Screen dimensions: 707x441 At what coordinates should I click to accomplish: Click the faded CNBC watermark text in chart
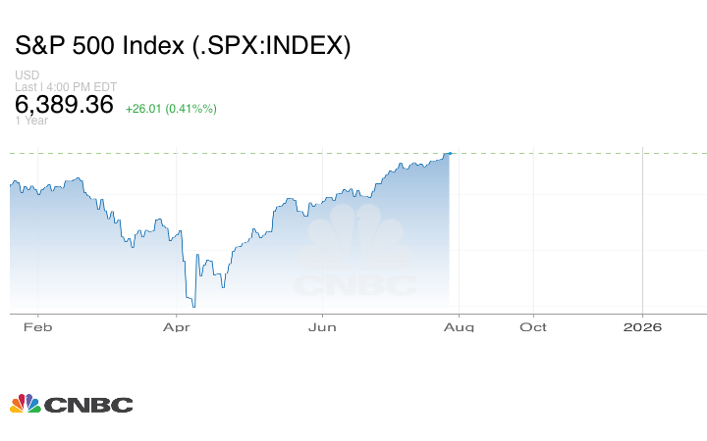(x=355, y=286)
